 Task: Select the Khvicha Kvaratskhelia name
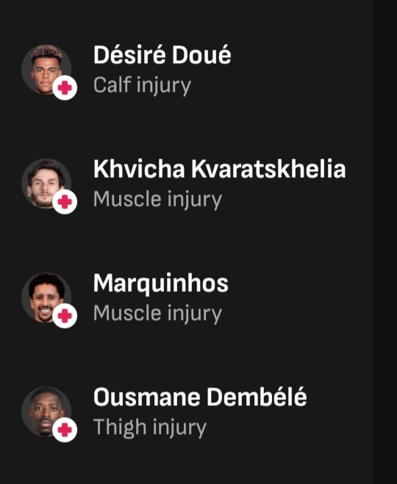coord(220,169)
